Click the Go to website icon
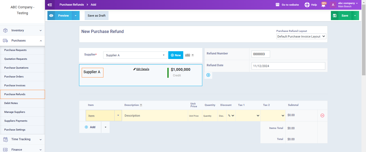 pos(278,5)
